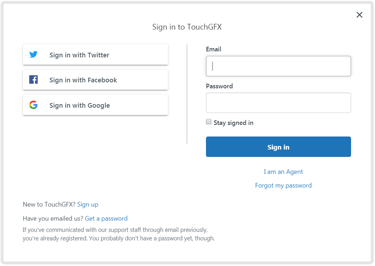The image size is (375, 266).
Task: Follow the Forgot my password link
Action: [x=283, y=186]
